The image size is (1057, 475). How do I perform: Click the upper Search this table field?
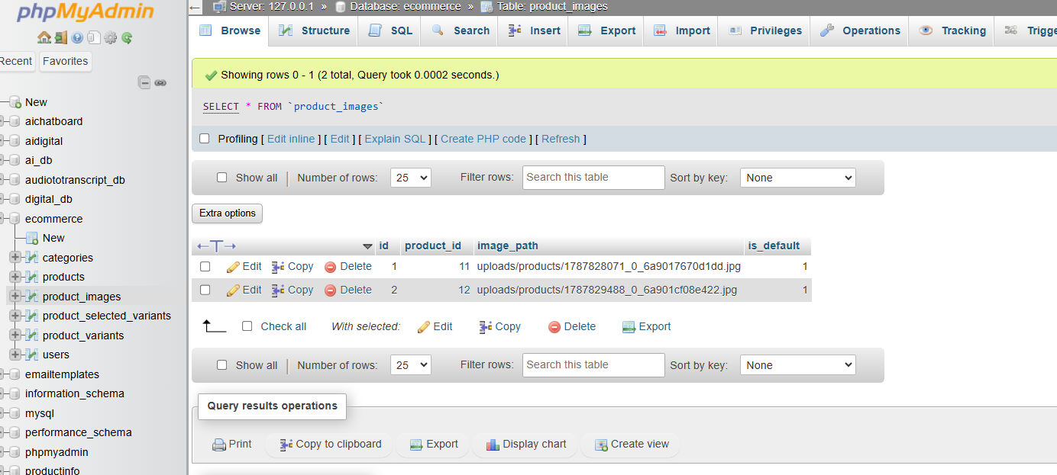593,178
